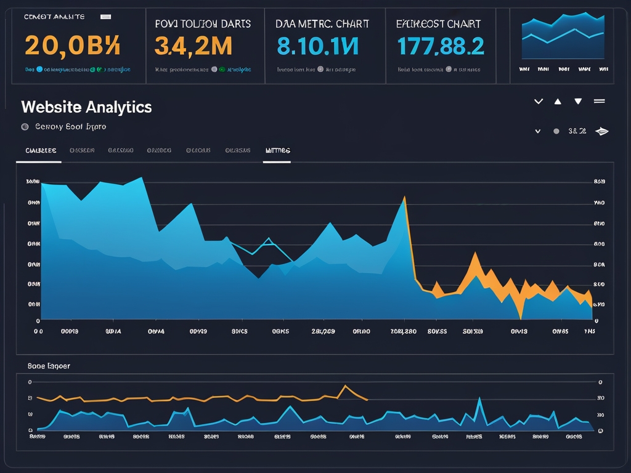This screenshot has height=473, width=631.
Task: Click the grey dot in the 3,4,2M card
Action: [214, 69]
